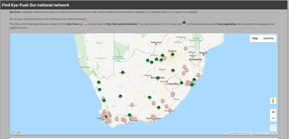Select the green marker at Upington
This screenshot has height=139, width=289.
coord(122,73)
